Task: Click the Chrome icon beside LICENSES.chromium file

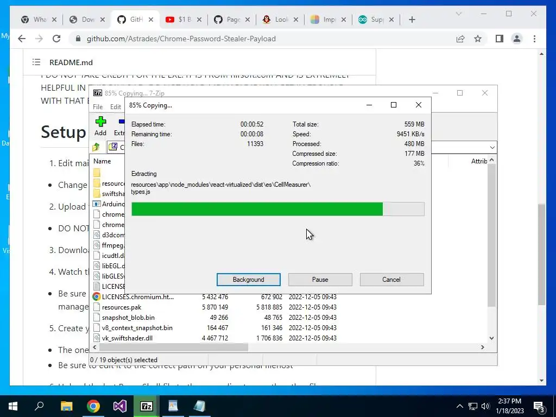Action: [x=97, y=297]
